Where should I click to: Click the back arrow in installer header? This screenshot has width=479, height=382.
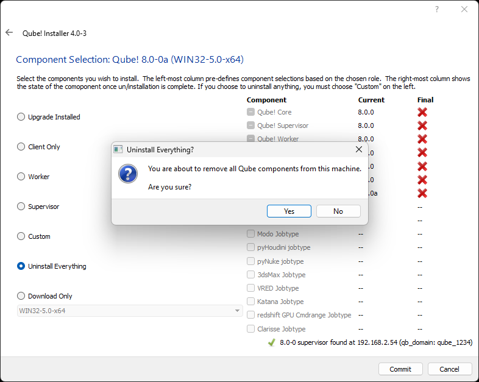click(x=9, y=33)
